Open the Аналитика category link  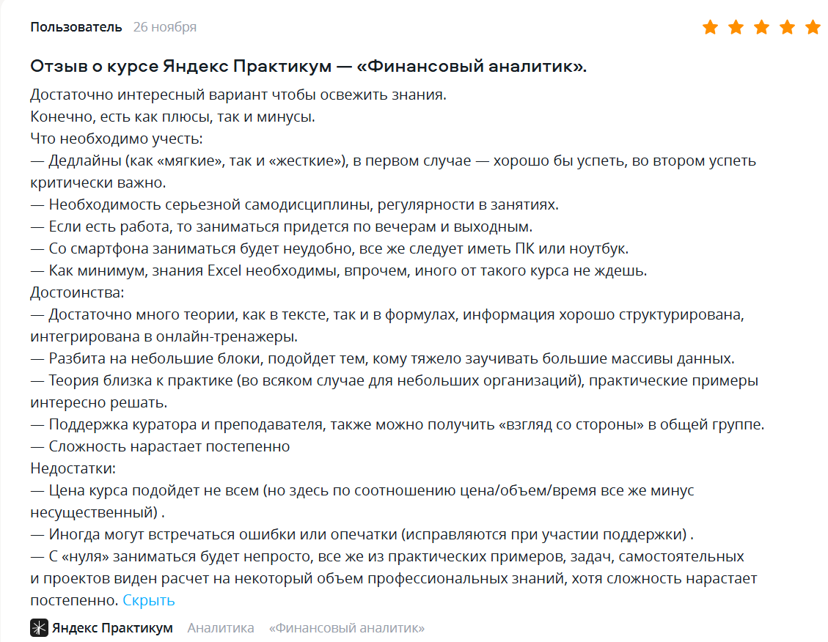pyautogui.click(x=221, y=628)
